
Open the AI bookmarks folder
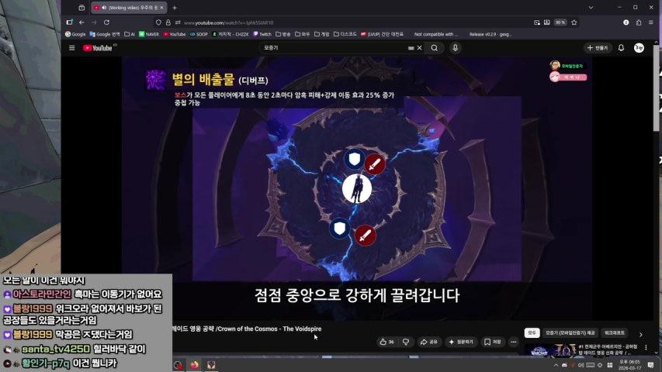129,34
